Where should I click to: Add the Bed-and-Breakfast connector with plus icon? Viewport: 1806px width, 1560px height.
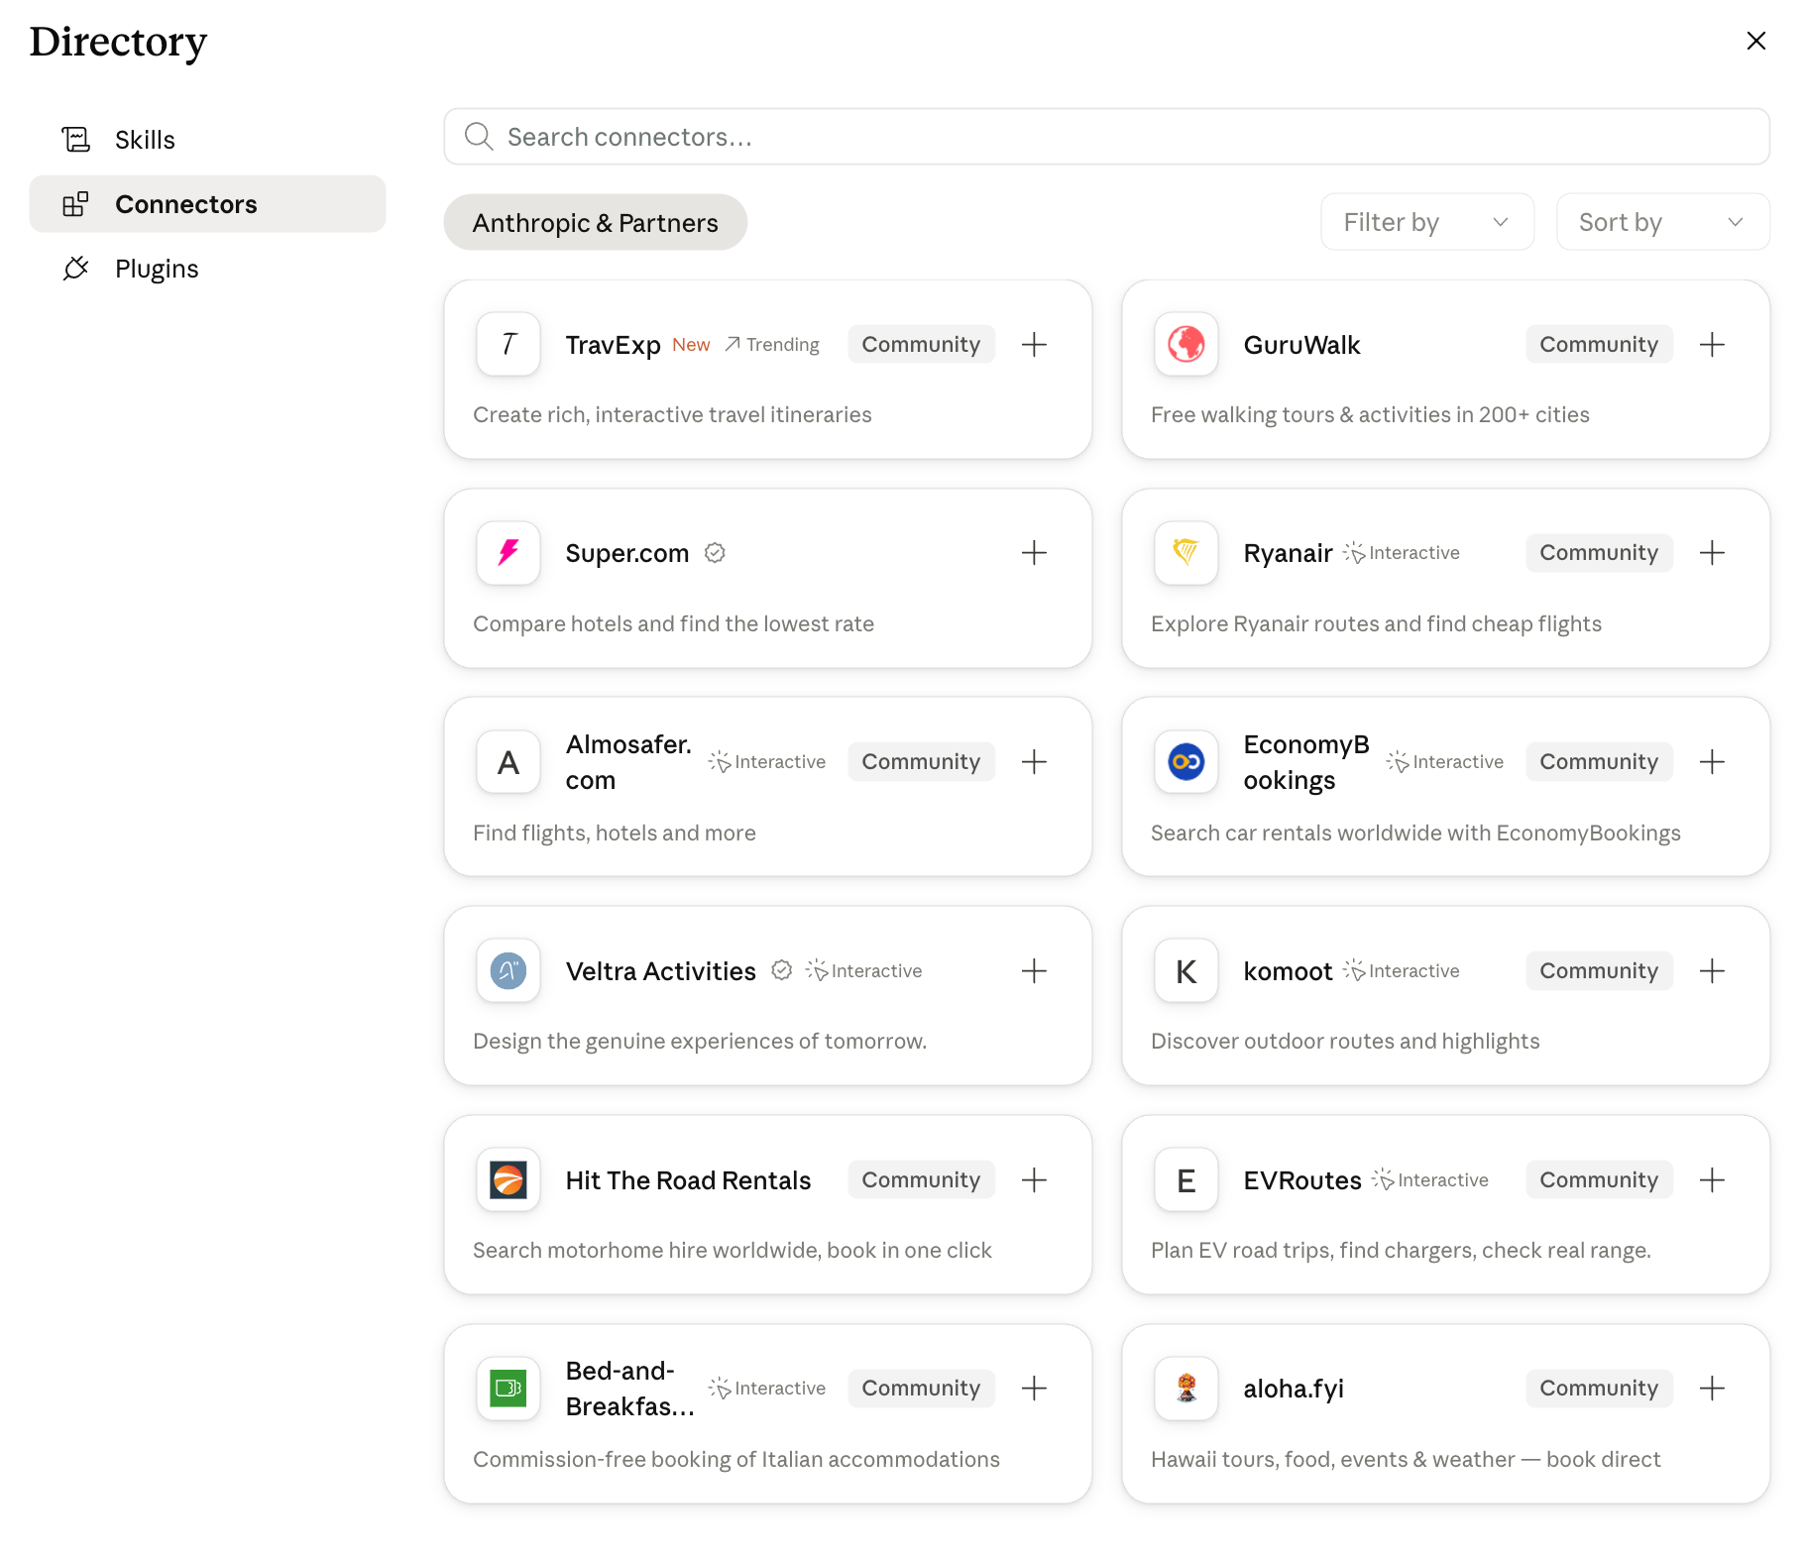coord(1034,1389)
